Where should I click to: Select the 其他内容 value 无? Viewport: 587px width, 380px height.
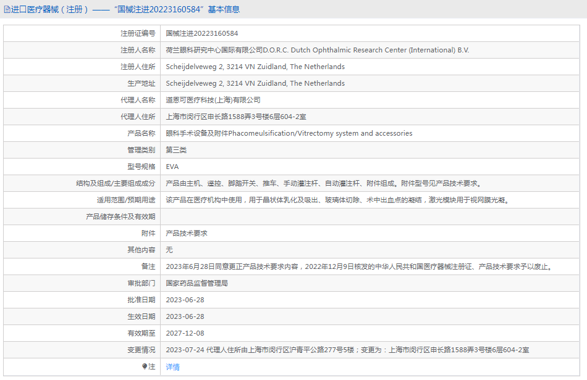tap(169, 250)
